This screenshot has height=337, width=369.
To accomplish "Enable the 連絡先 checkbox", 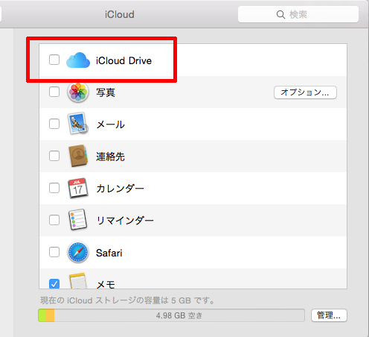I will [54, 156].
